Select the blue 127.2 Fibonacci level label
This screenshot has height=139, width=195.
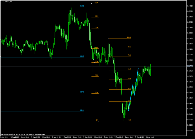coord(82,92)
